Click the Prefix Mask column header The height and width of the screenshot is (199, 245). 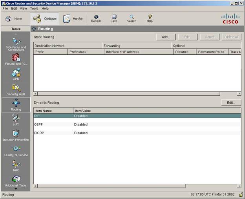tap(86, 52)
